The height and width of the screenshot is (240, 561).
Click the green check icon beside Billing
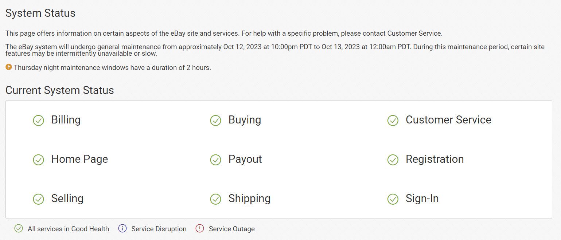38,120
